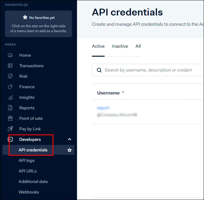
Task: Click the Developers menu label
Action: [30, 139]
